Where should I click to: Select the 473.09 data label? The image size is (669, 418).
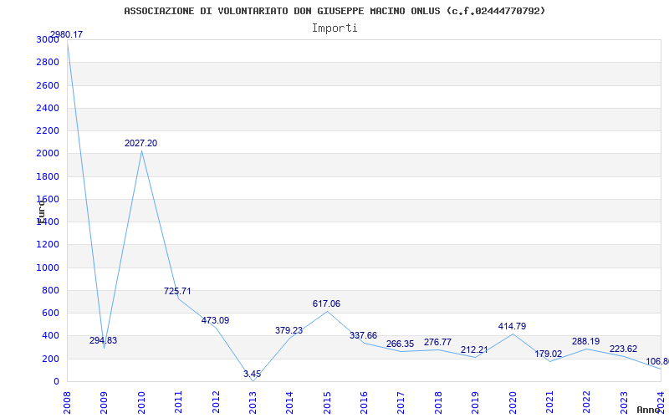point(215,320)
